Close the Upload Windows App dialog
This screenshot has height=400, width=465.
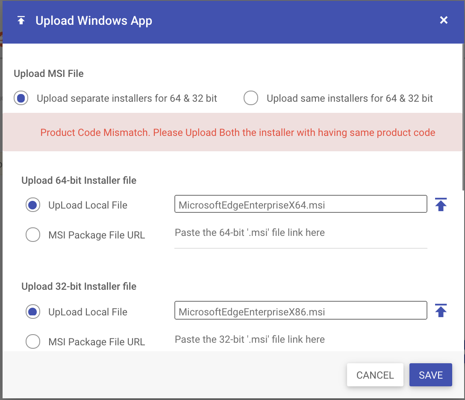(444, 20)
